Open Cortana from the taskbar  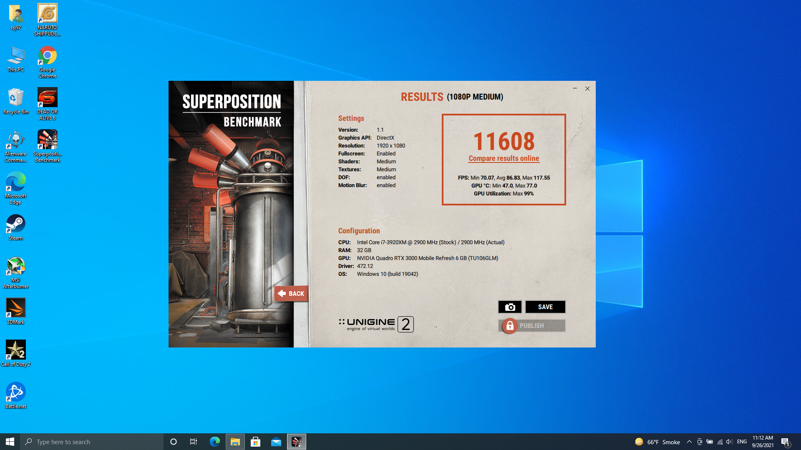174,442
